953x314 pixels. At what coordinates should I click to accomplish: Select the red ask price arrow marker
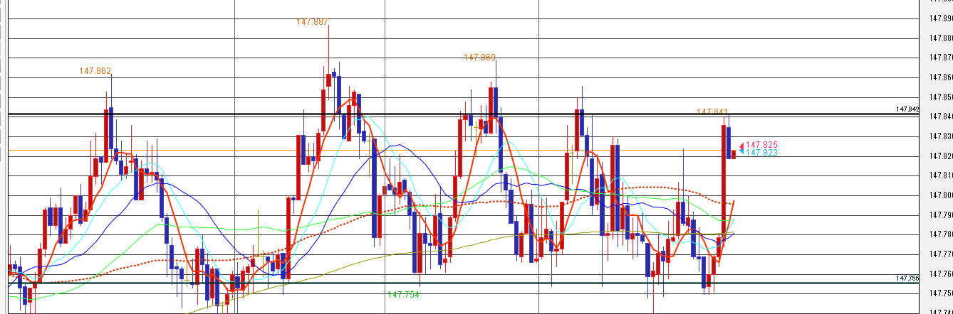pos(741,146)
